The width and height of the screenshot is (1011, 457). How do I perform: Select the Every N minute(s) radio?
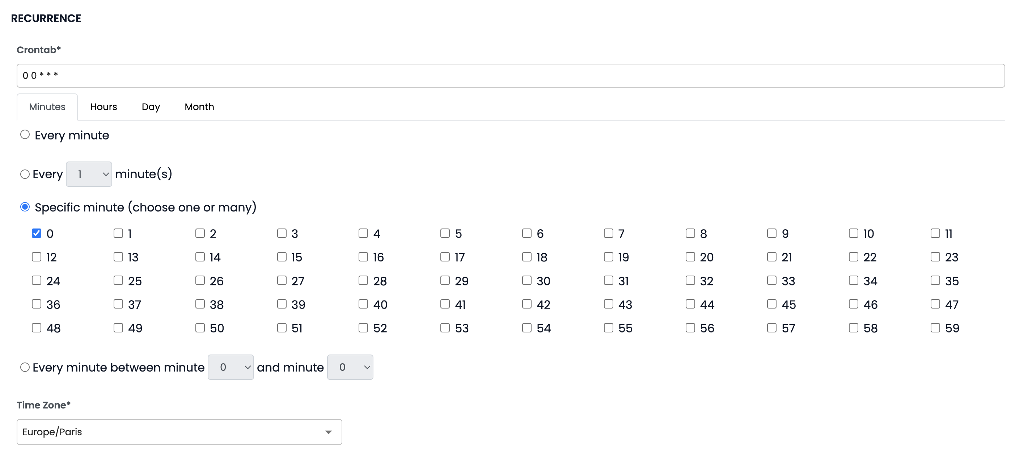click(25, 174)
